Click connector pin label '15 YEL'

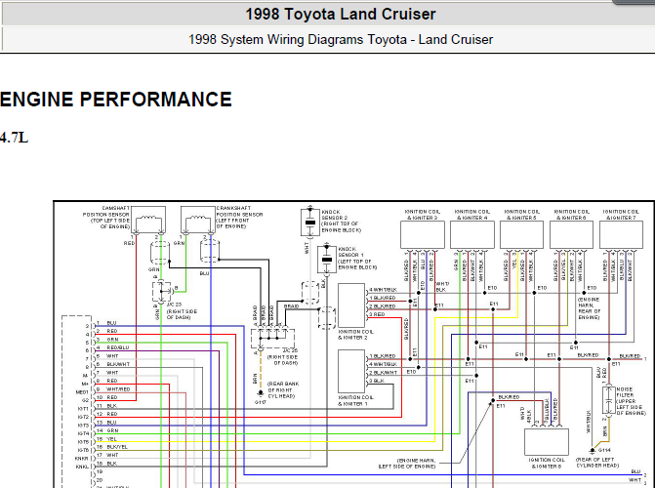pos(107,439)
